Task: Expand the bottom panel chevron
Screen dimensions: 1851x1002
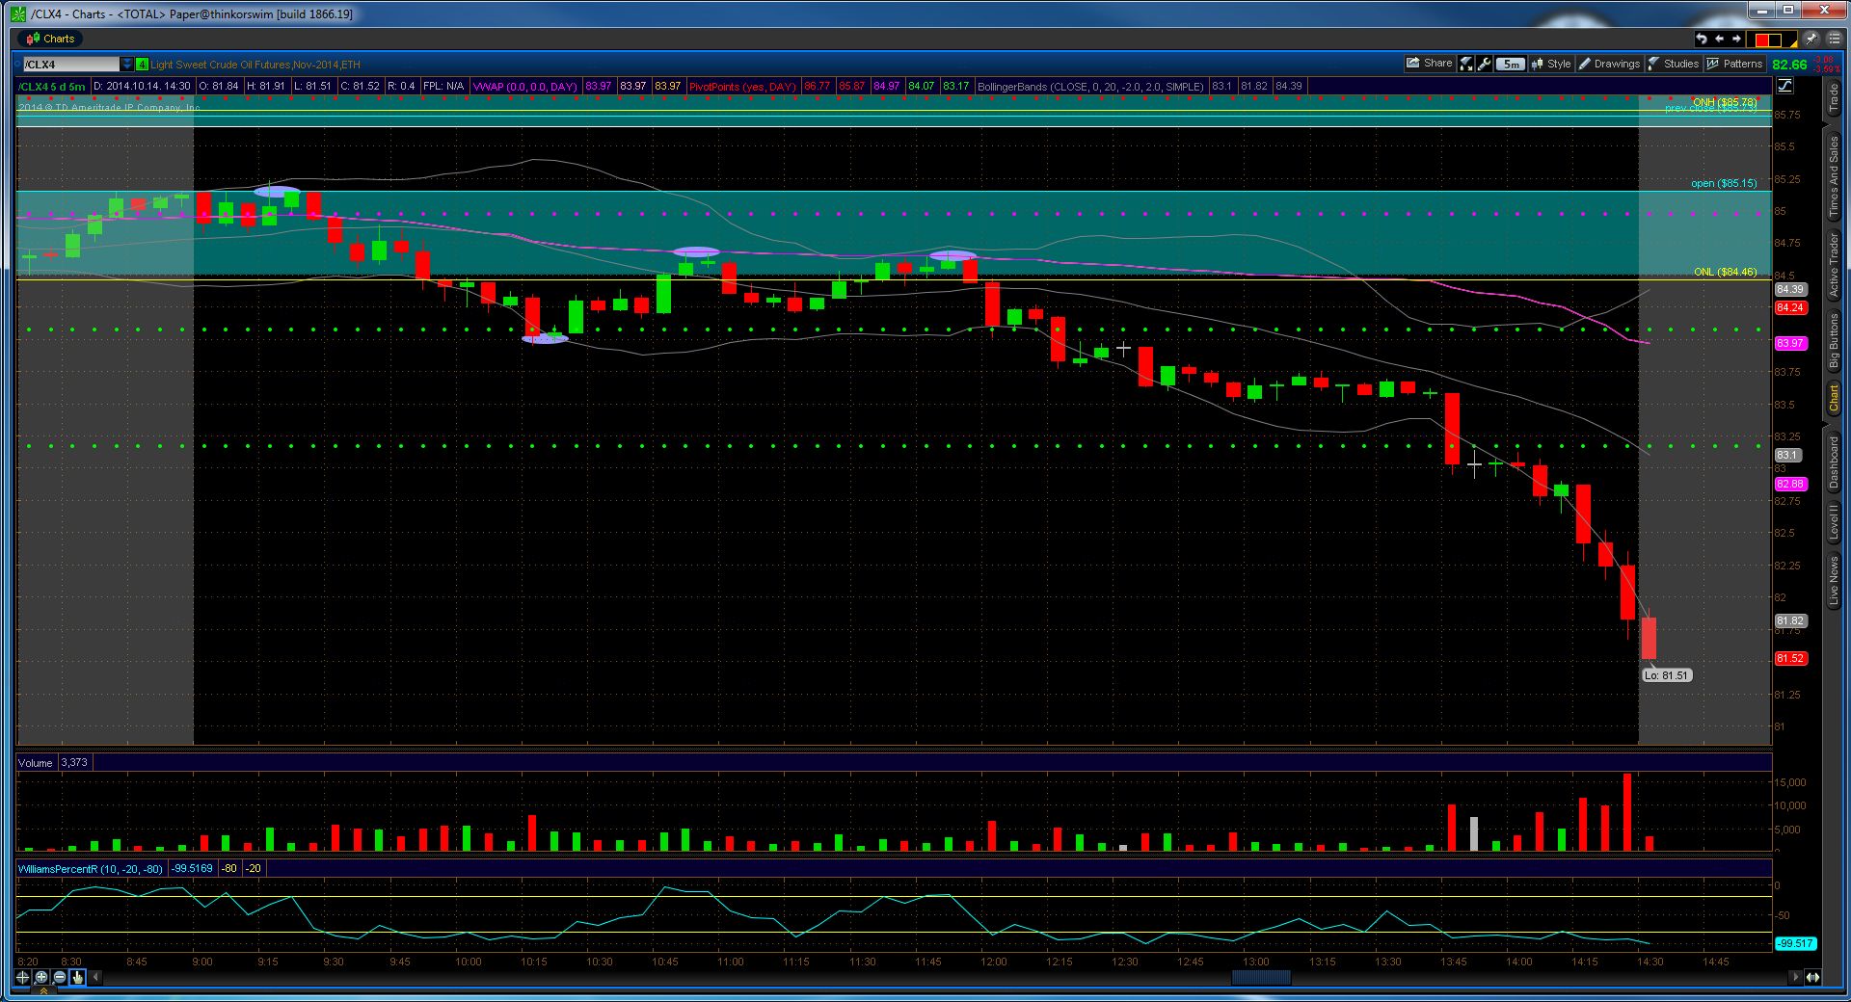Action: [43, 991]
